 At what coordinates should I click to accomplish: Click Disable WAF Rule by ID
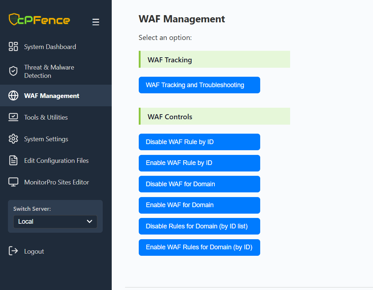tap(199, 142)
